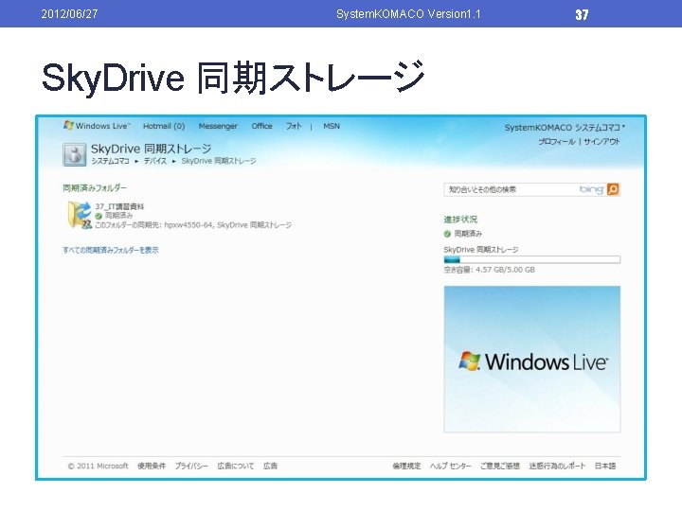Open ヘルプ センター footer link
The width and height of the screenshot is (682, 511).
point(451,466)
